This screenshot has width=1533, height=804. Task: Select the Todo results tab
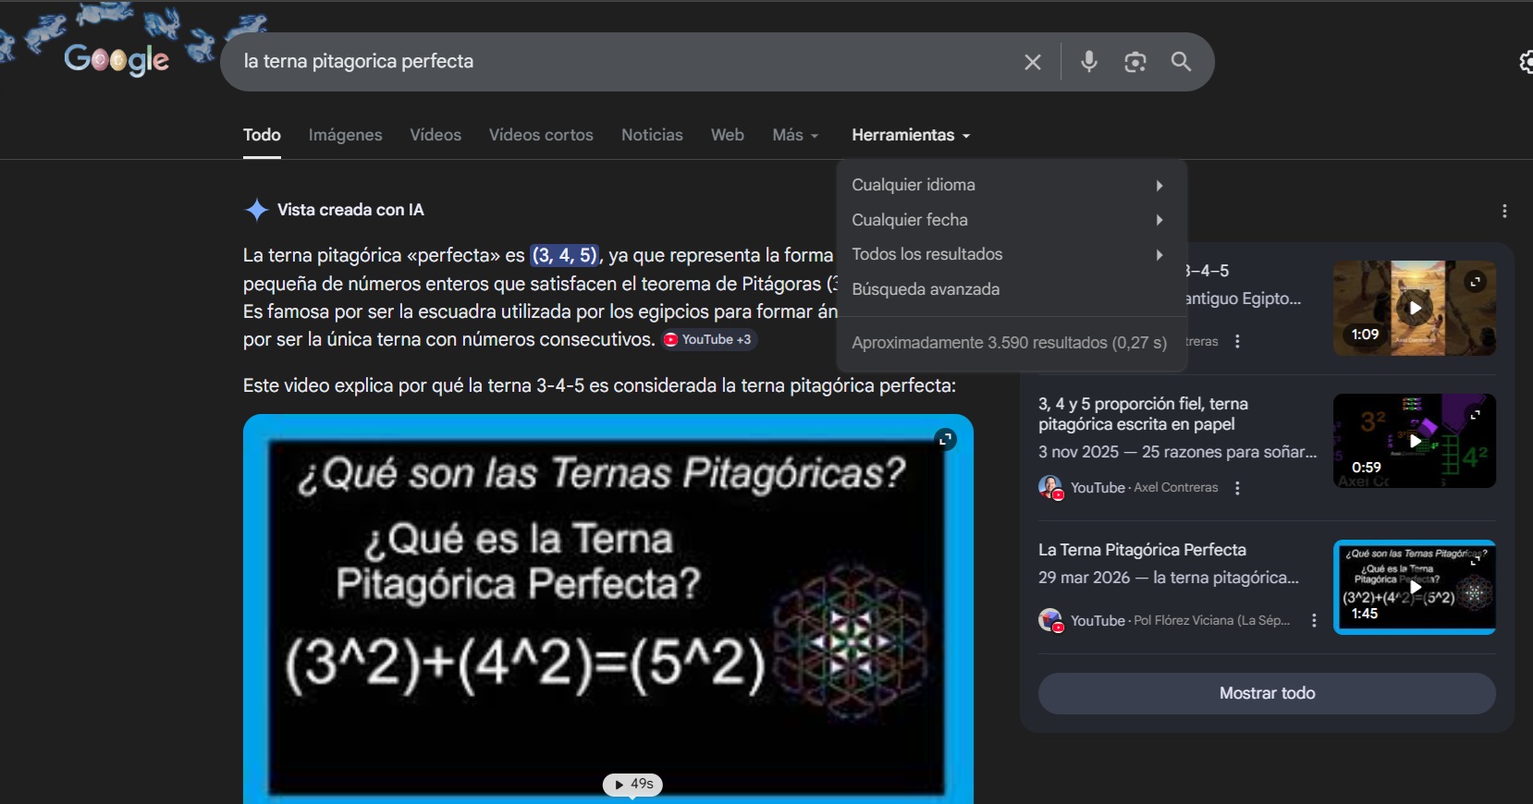(x=262, y=135)
